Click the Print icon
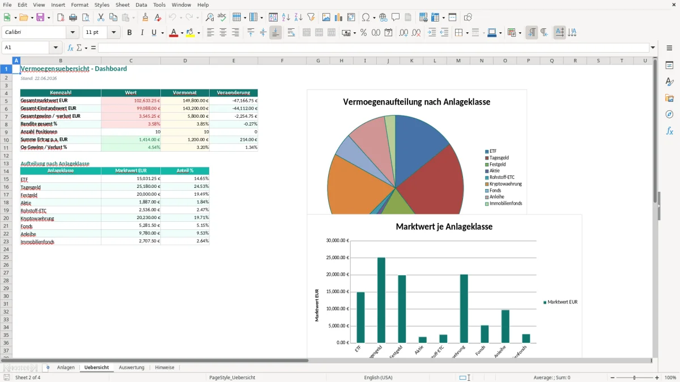 (x=73, y=17)
